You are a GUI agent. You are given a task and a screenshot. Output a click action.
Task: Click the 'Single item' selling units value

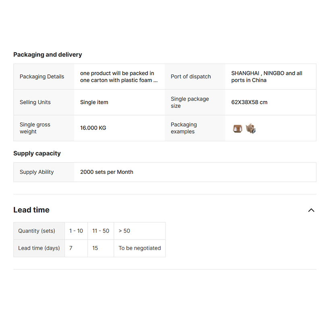(x=94, y=102)
